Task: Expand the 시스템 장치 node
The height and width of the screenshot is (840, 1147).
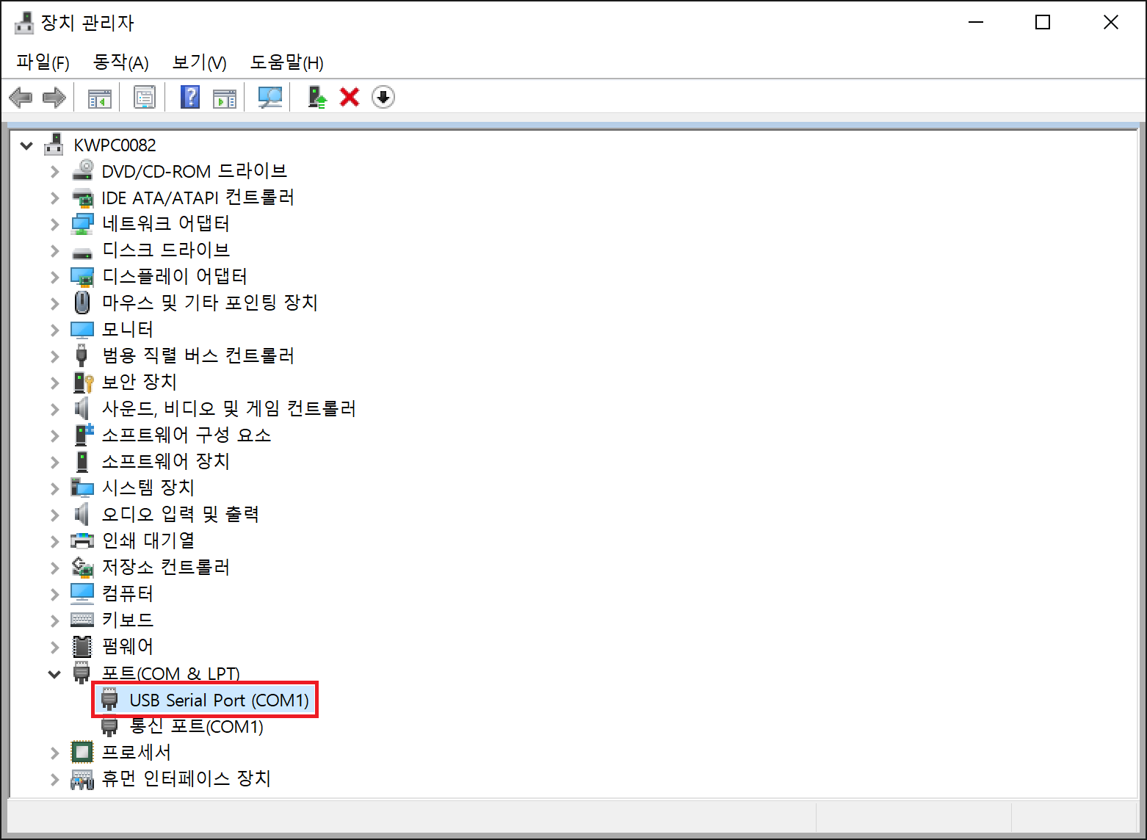Action: [x=55, y=489]
